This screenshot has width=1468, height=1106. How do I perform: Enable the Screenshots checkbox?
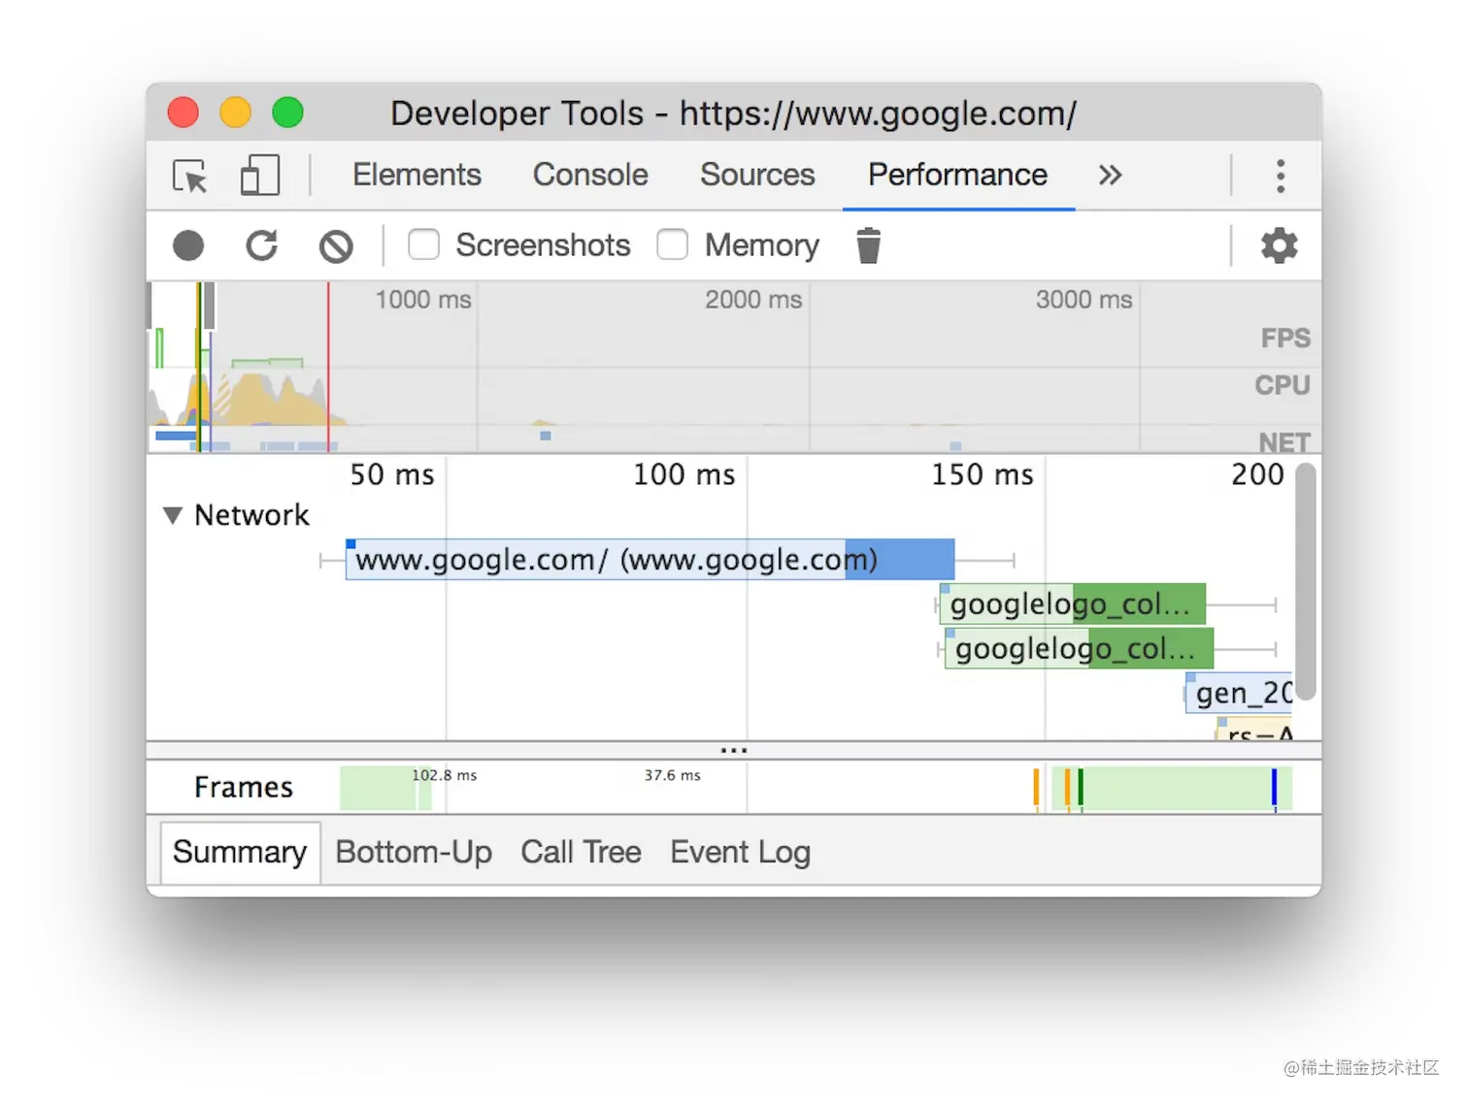click(x=423, y=244)
